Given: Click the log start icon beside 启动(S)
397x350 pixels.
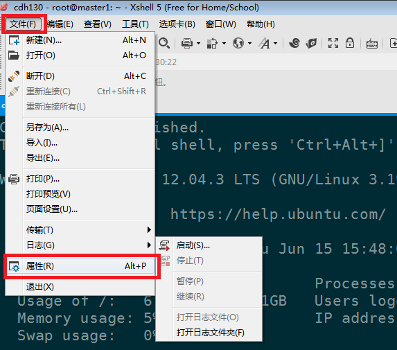Looking at the screenshot, I should tap(165, 245).
